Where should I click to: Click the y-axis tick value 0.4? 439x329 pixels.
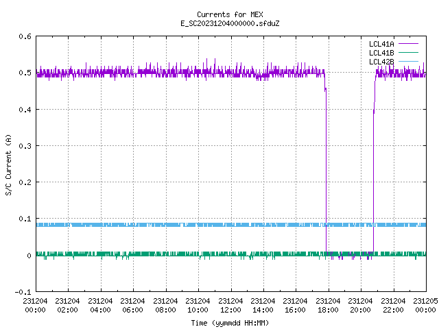coord(25,110)
